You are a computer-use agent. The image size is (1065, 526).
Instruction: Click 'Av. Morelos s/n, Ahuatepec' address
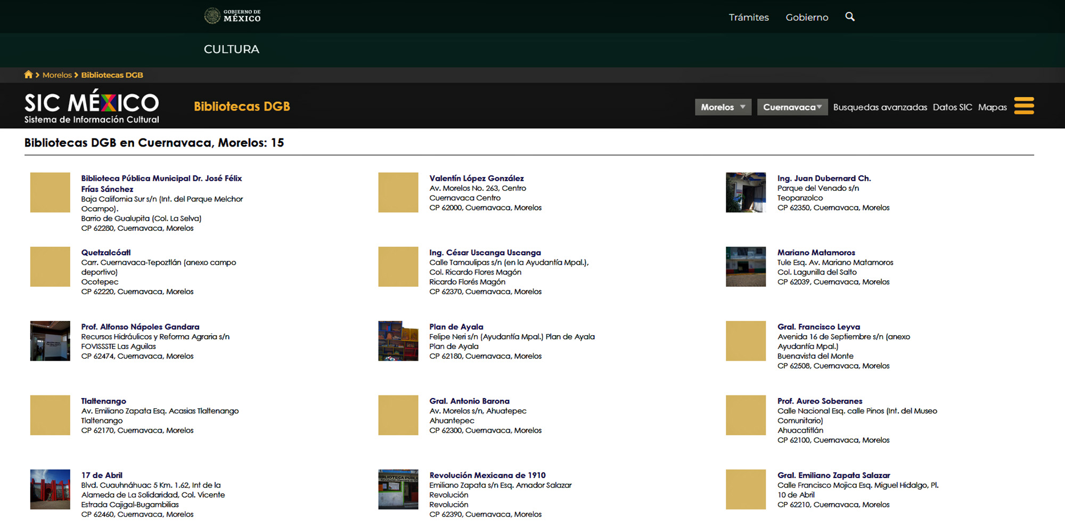click(x=478, y=411)
